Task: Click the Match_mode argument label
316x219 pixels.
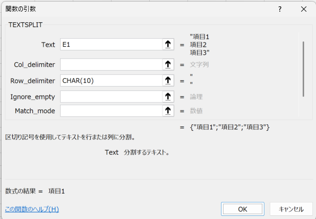Action: tap(35, 111)
